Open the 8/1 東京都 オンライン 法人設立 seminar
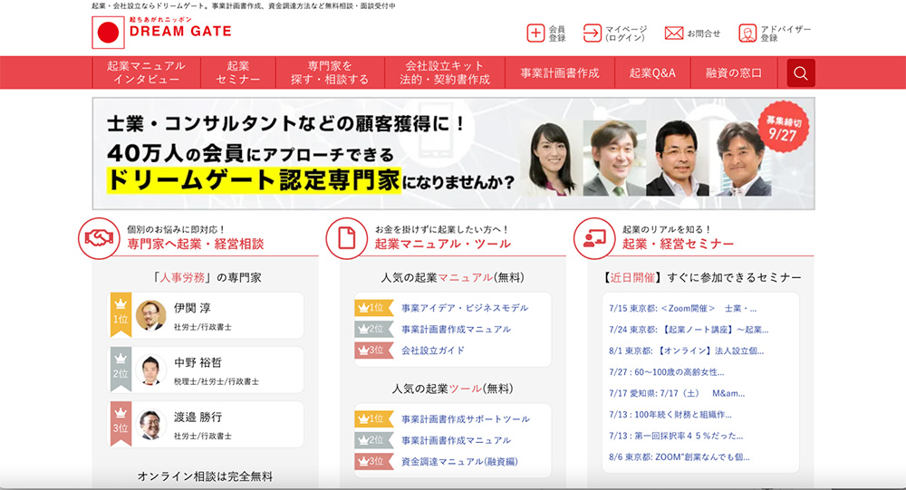 (x=687, y=351)
